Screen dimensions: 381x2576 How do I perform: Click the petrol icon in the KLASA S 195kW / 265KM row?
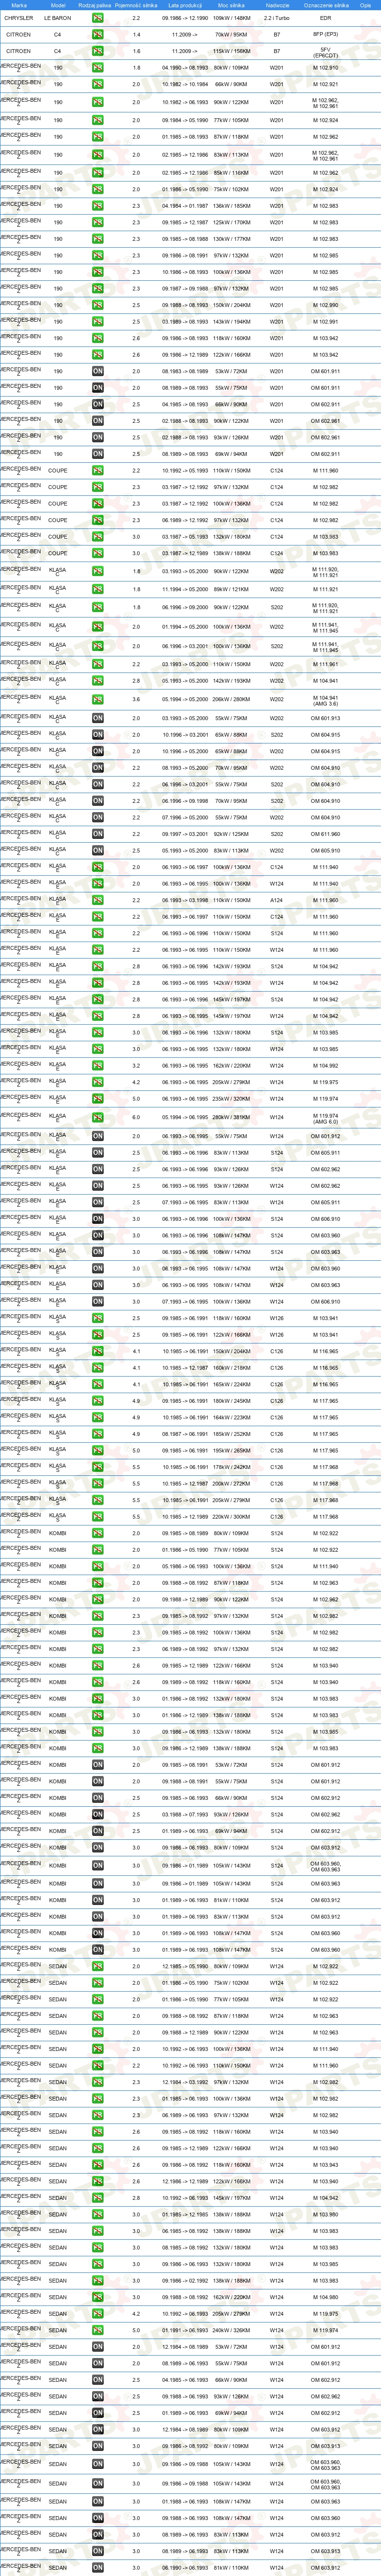[97, 1451]
